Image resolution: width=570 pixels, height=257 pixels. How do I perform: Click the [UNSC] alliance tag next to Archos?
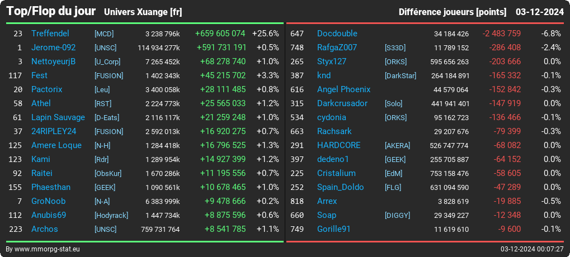[x=105, y=230]
